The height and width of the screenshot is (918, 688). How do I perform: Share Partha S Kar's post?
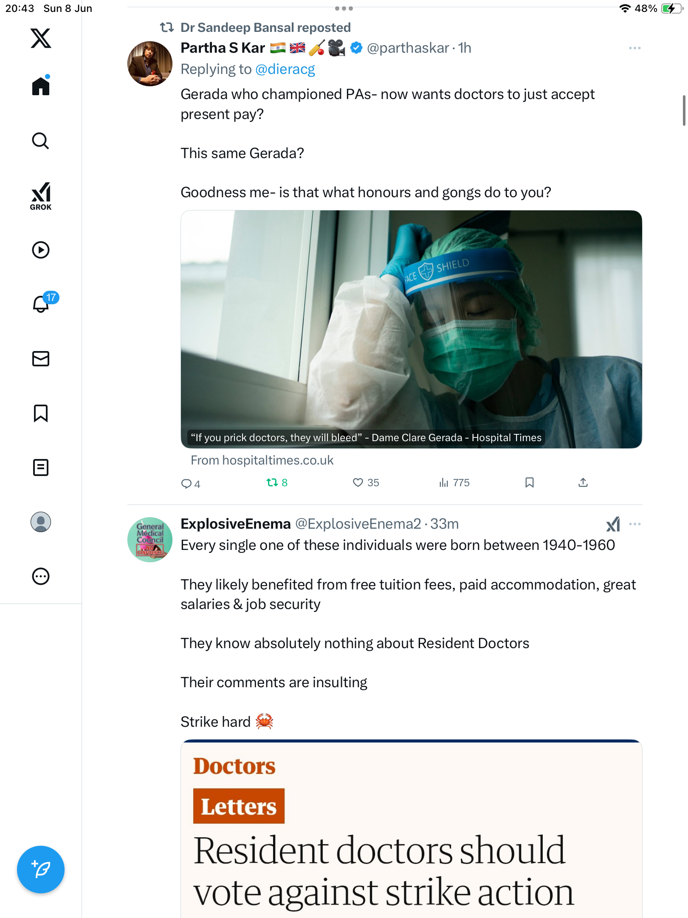(583, 483)
